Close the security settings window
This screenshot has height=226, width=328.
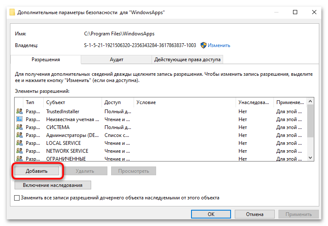point(314,12)
